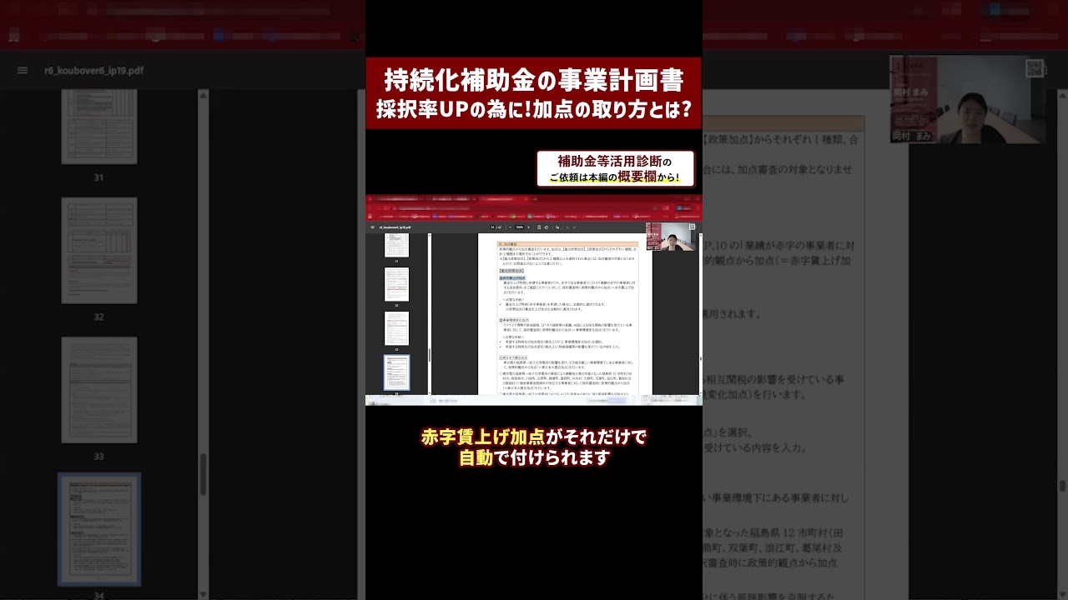Select the page 32 thumbnail inside the center video
The image size is (1068, 600).
click(x=396, y=284)
